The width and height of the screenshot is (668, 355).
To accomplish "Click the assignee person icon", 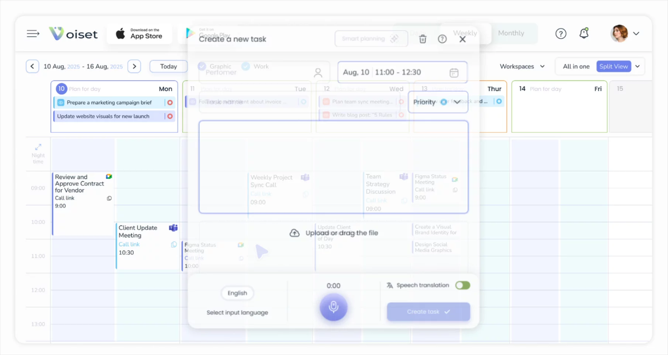I will click(318, 72).
